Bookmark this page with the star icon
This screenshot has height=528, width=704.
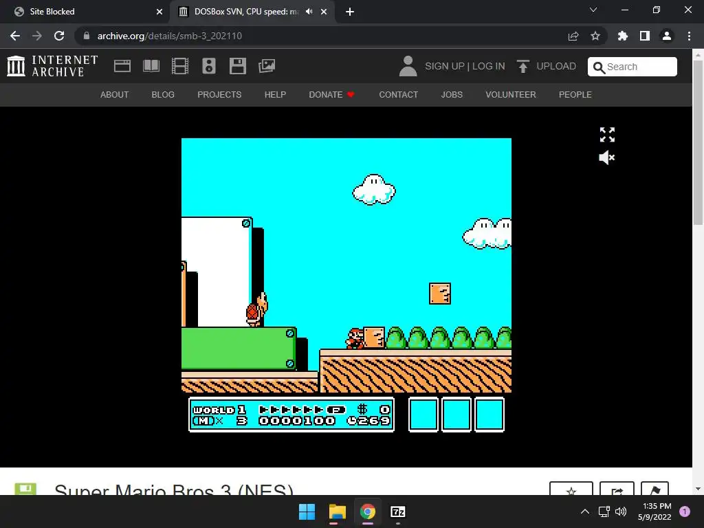595,36
